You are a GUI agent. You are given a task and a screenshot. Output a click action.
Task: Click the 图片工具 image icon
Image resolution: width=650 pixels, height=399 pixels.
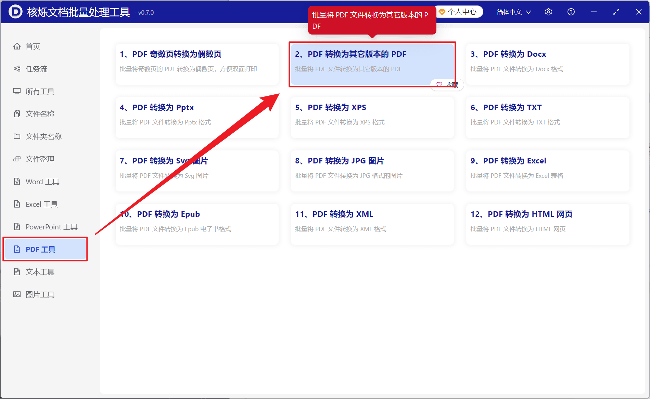pos(17,294)
